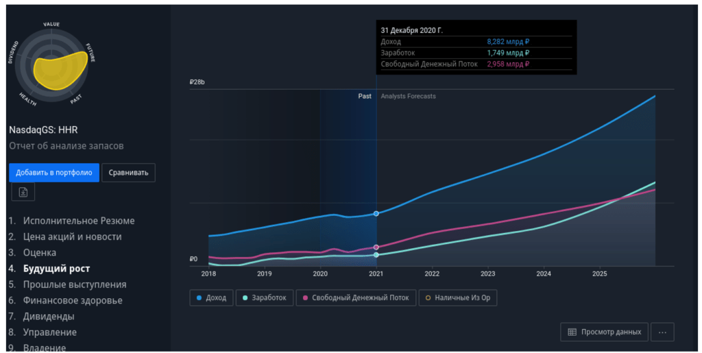Click the pink free cash flow point at 2021

click(x=376, y=247)
